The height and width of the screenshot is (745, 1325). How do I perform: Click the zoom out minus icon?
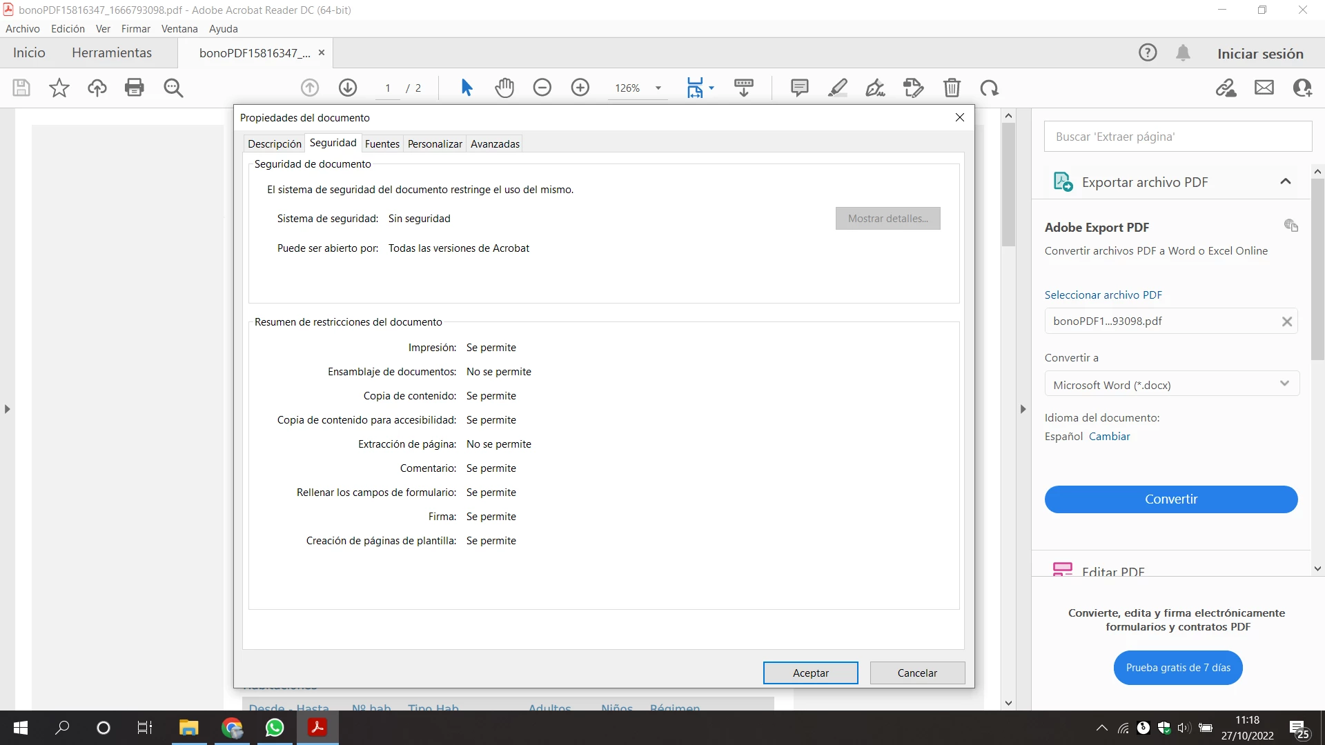[542, 88]
